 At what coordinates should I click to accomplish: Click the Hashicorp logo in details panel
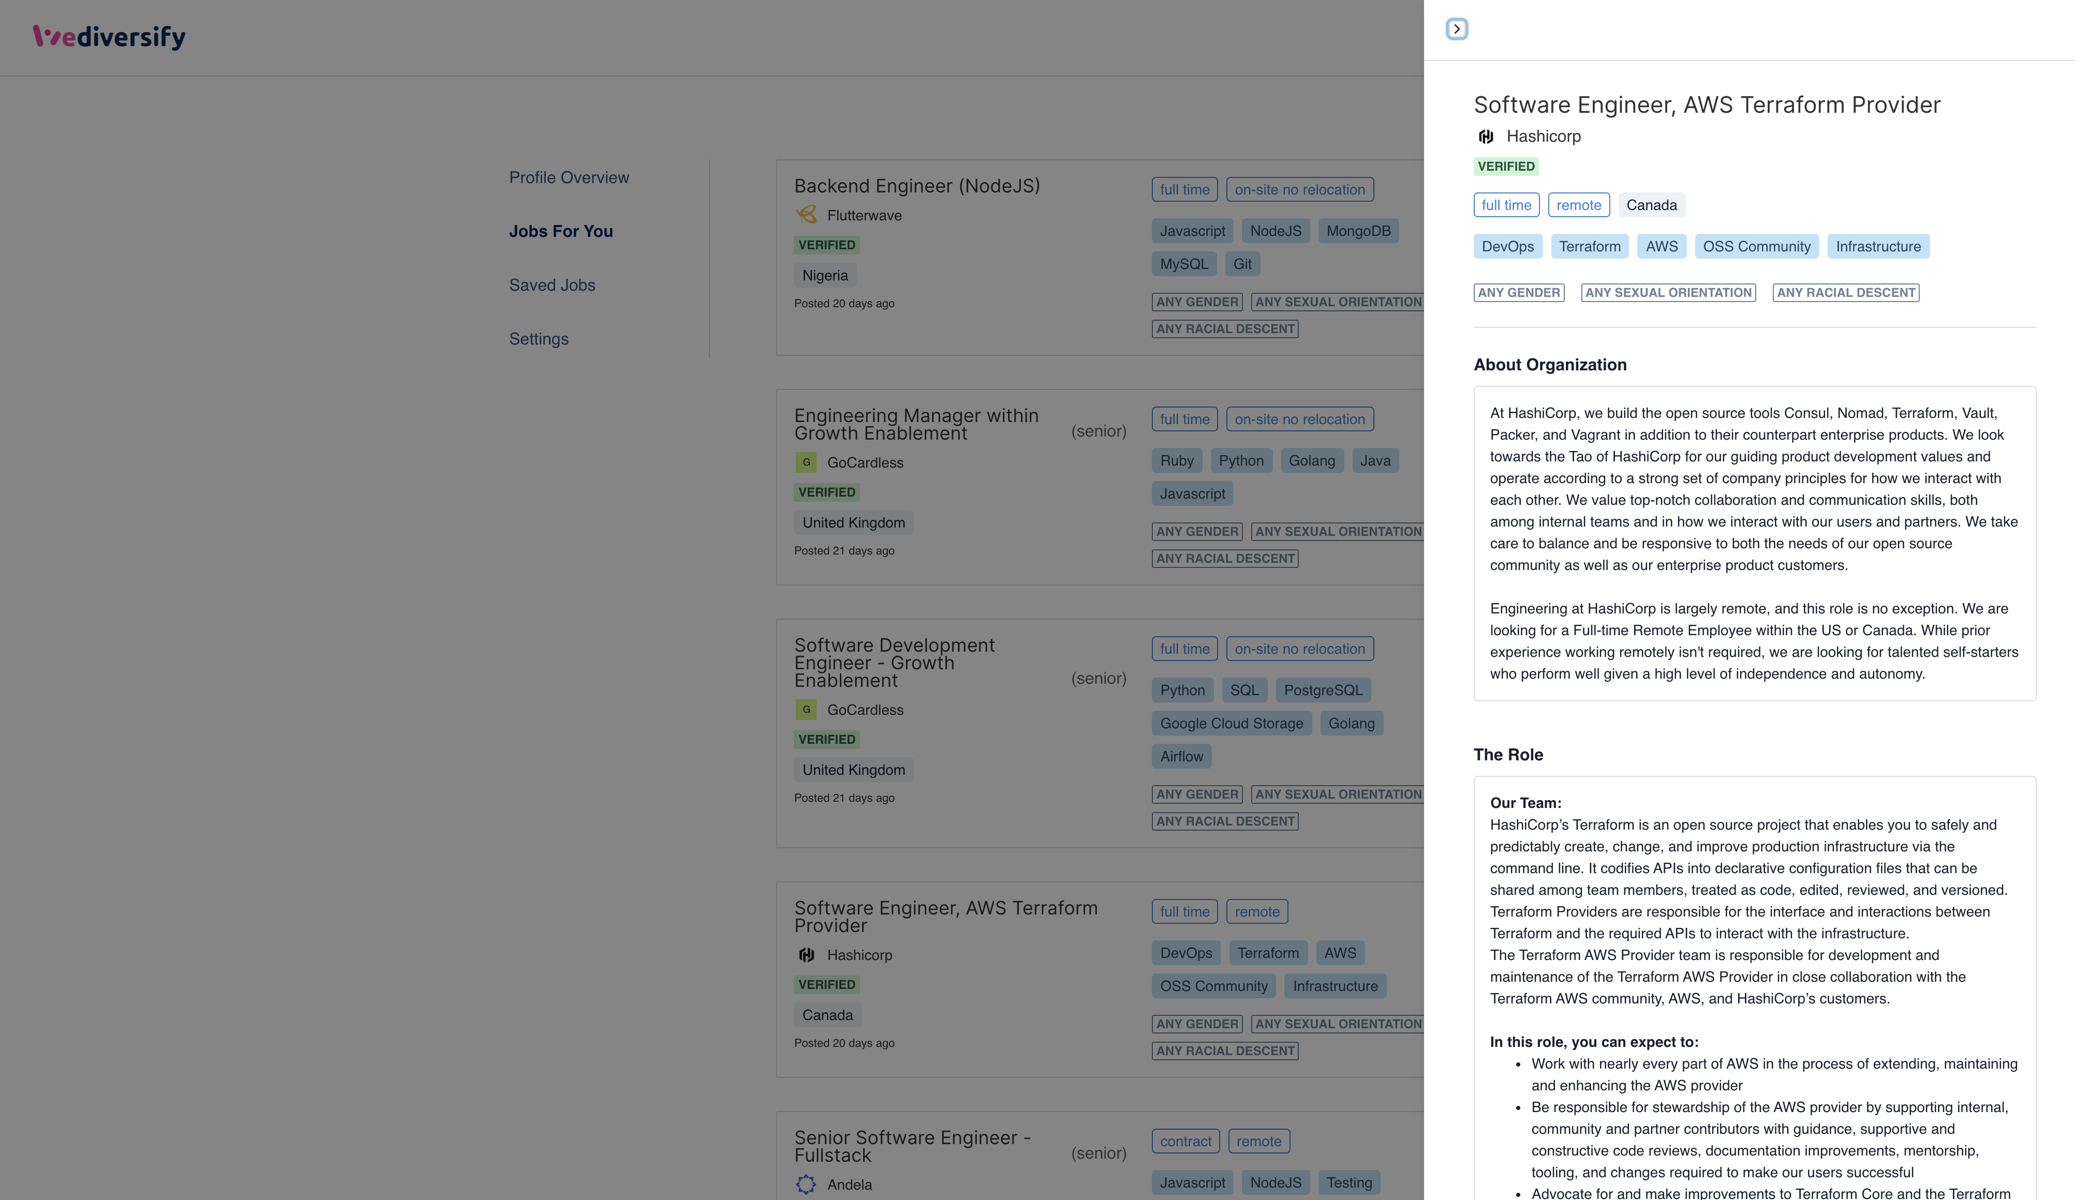pos(1486,137)
